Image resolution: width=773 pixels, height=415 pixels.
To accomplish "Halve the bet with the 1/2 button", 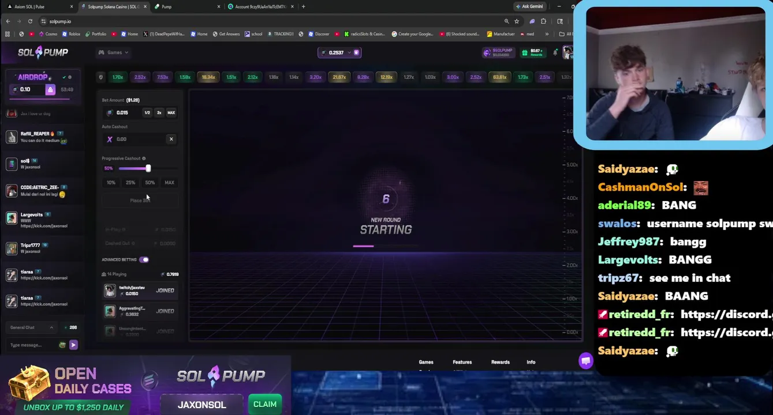I will [x=147, y=112].
